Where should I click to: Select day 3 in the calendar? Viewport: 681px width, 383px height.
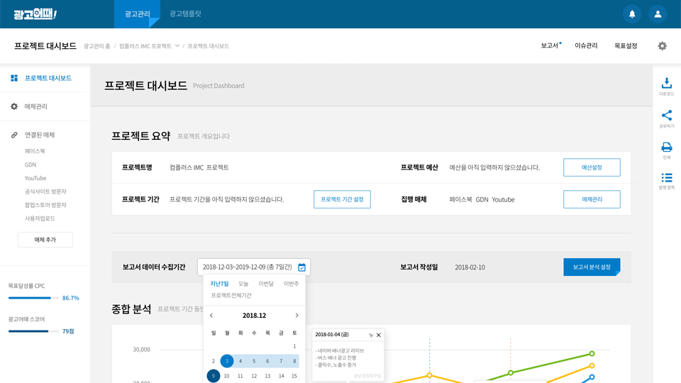coord(227,361)
